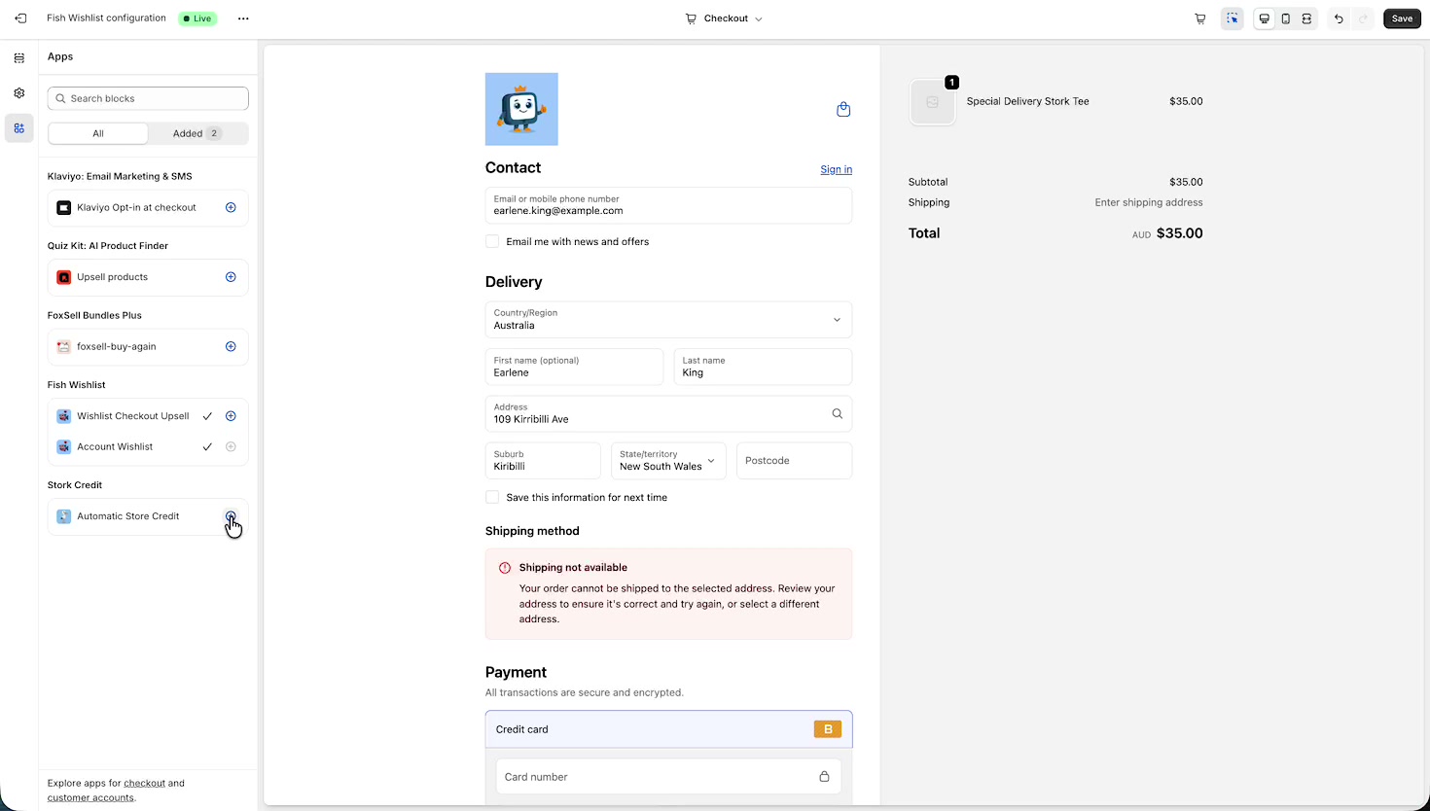
Task: Open the customer accounts link
Action: [x=89, y=796]
